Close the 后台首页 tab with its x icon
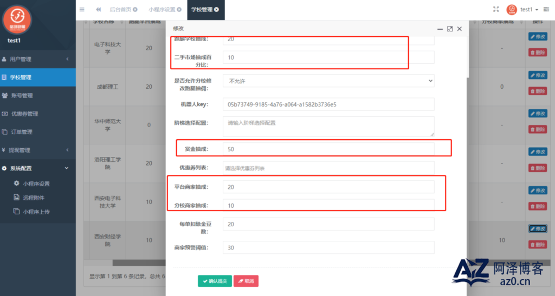 [135, 10]
